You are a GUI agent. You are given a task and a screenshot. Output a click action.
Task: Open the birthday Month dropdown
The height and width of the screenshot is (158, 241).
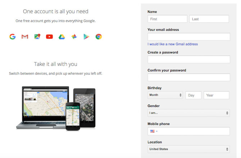click(x=165, y=95)
